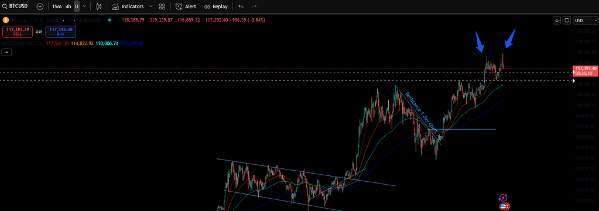599x211 pixels.
Task: Create a new Alert
Action: [186, 6]
